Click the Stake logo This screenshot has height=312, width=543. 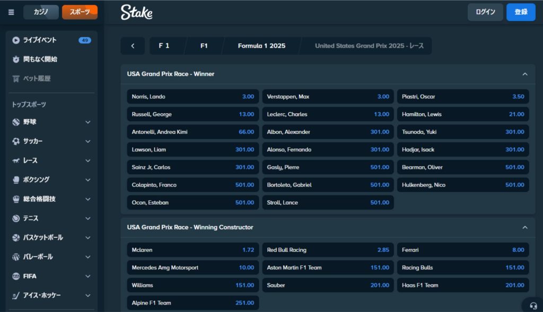tap(136, 12)
